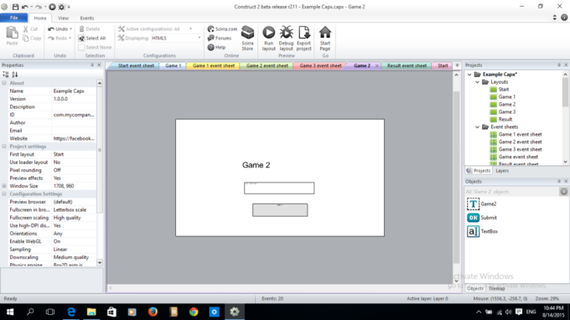This screenshot has height=320, width=570.
Task: Open the Scirra Store
Action: click(x=247, y=39)
